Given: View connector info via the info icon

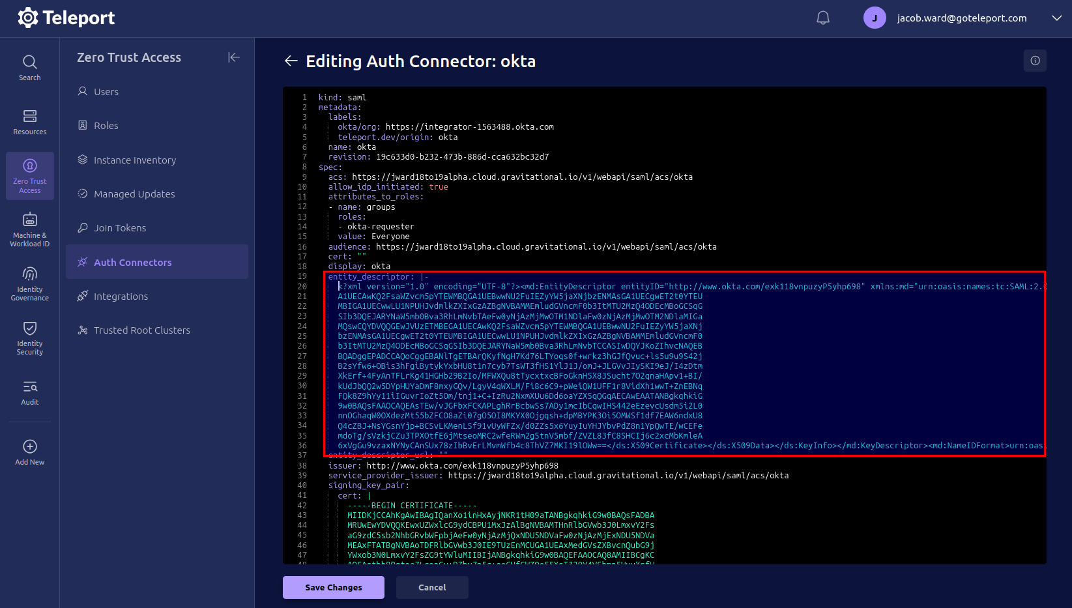Looking at the screenshot, I should click(x=1034, y=61).
